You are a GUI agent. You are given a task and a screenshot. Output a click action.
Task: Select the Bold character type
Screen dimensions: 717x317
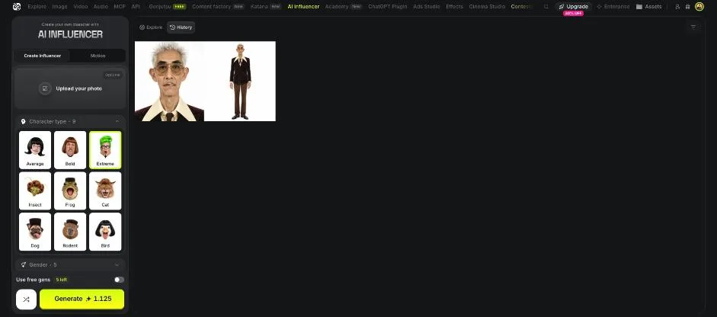point(70,150)
